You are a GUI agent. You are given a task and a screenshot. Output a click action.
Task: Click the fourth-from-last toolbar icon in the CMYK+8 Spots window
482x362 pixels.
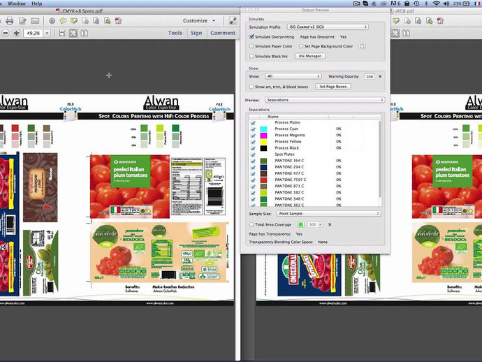85,20
